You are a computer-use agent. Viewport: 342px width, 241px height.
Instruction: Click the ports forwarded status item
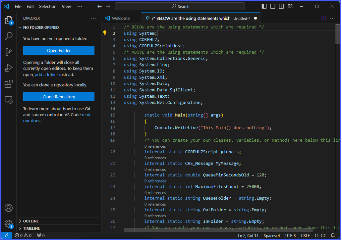point(41,236)
